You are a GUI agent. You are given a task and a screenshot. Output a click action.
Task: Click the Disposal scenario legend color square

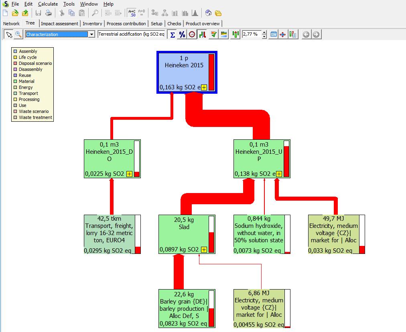[15, 63]
